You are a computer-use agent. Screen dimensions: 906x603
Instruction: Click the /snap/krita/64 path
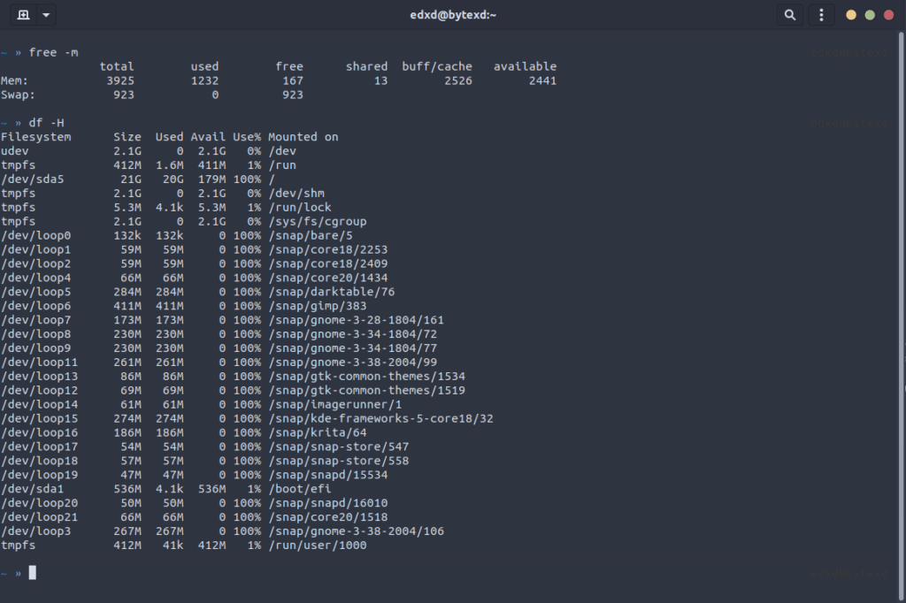pos(316,431)
